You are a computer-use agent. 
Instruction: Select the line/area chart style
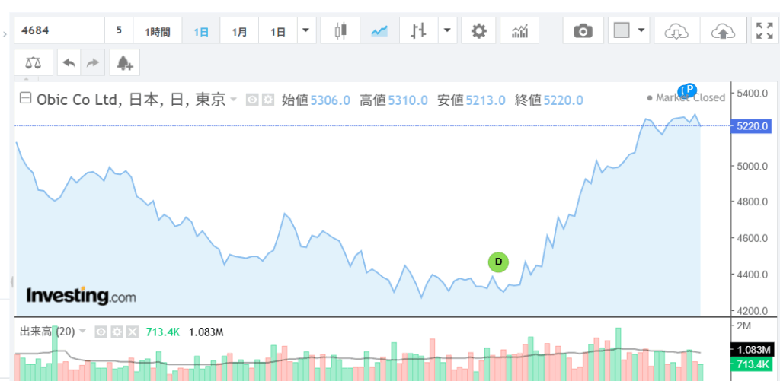[x=379, y=30]
